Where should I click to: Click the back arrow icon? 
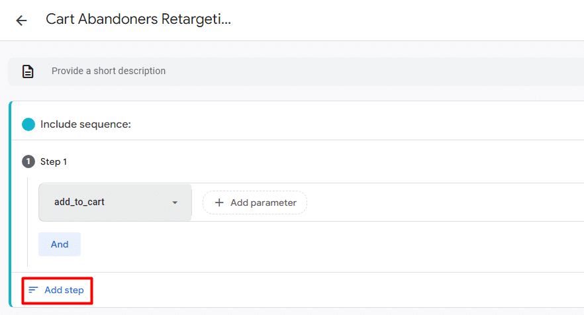(21, 21)
